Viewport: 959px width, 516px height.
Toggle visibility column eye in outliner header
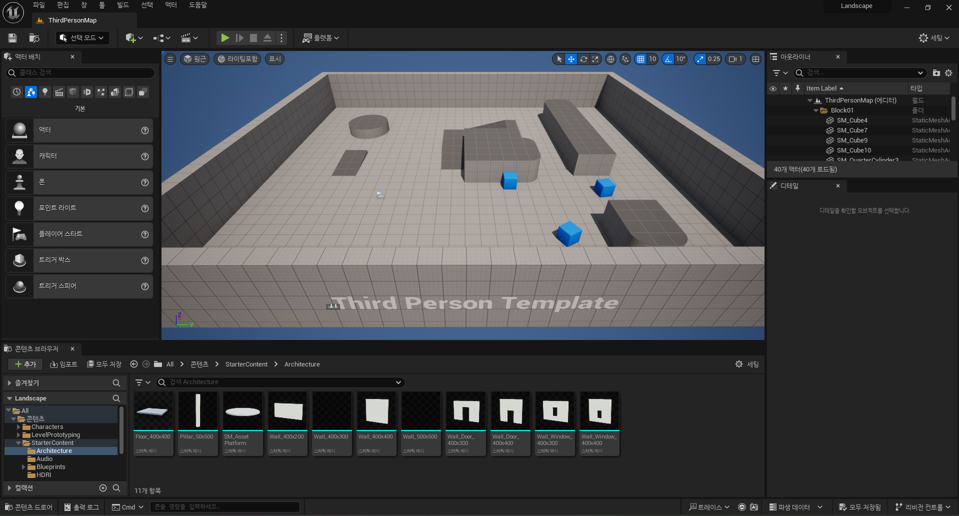773,88
